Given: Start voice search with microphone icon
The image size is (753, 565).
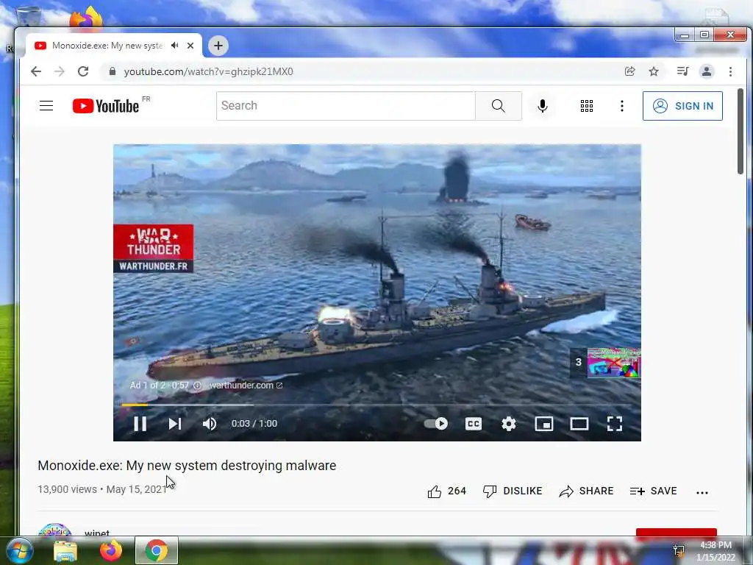Looking at the screenshot, I should click(543, 106).
